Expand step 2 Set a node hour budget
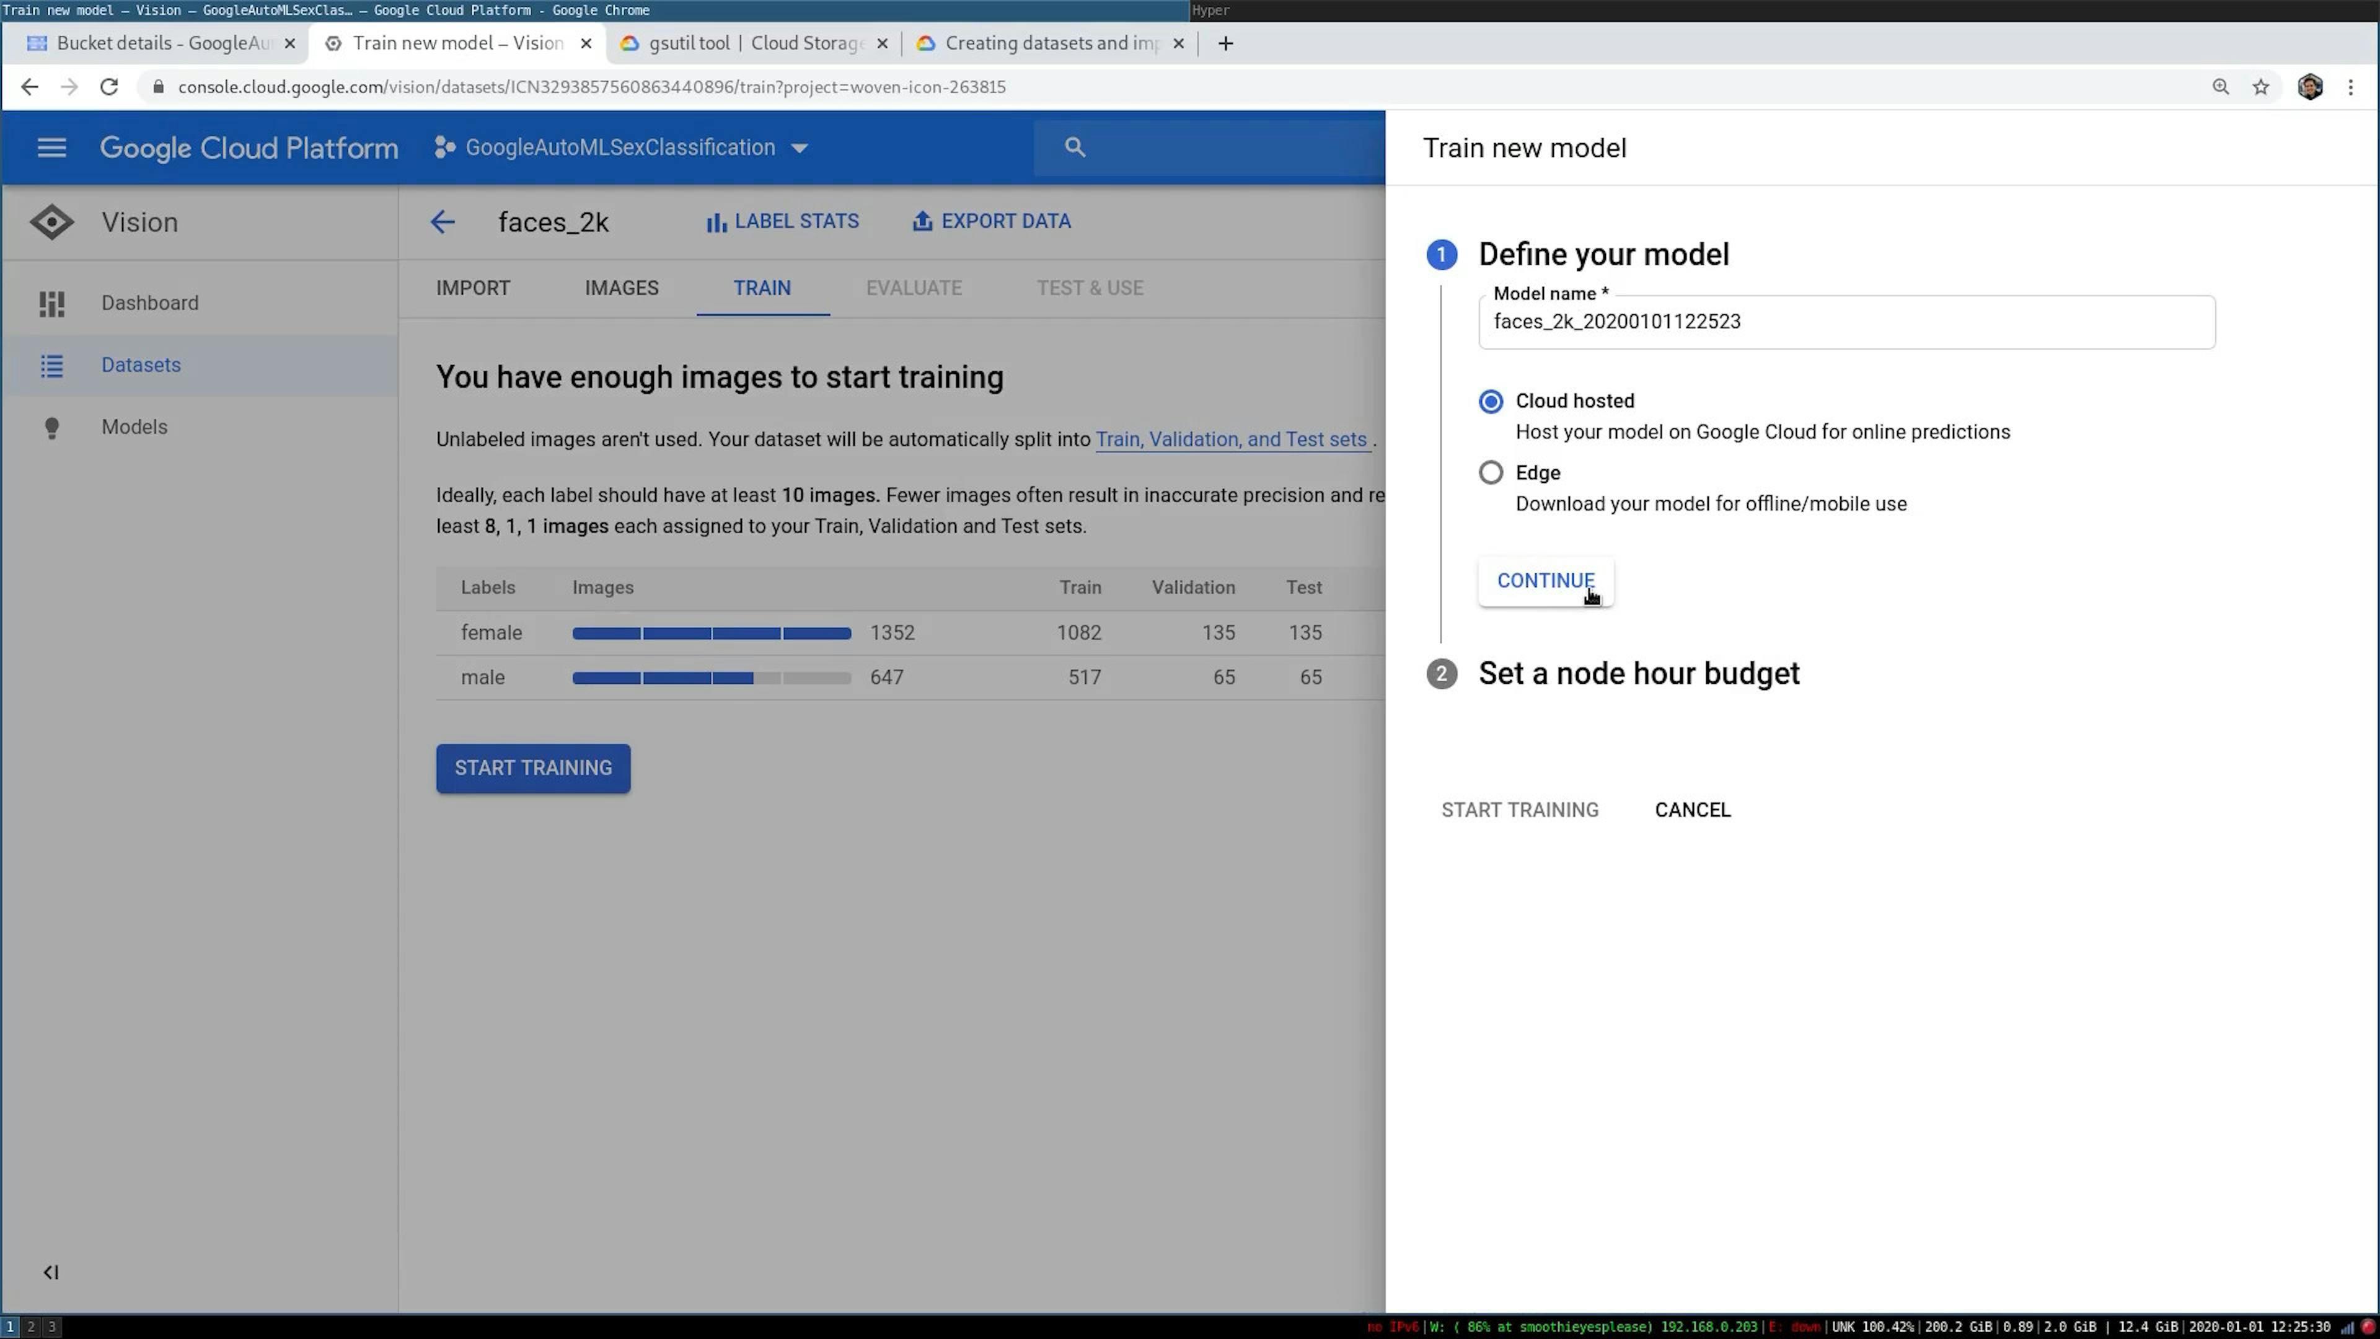Viewport: 2380px width, 1339px height. (1638, 674)
